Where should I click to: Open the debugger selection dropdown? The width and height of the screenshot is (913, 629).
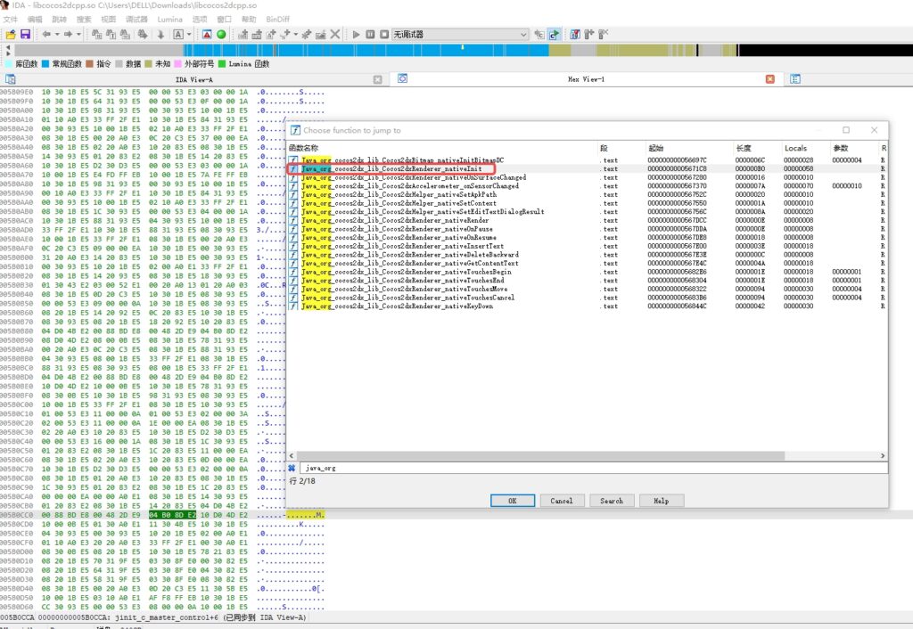pos(523,34)
